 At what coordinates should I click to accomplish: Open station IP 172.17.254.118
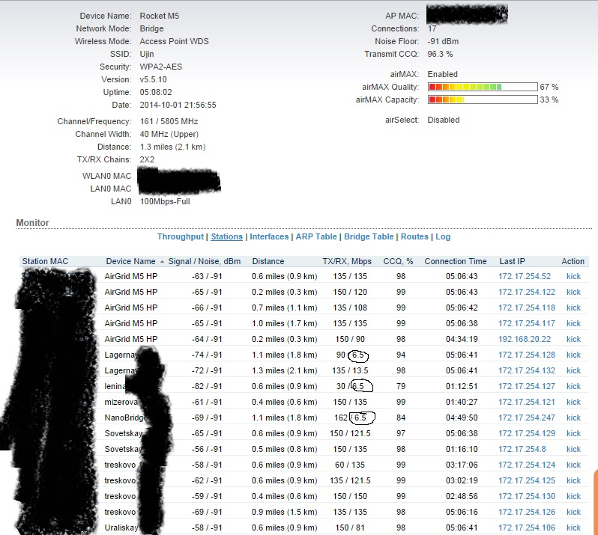click(527, 308)
